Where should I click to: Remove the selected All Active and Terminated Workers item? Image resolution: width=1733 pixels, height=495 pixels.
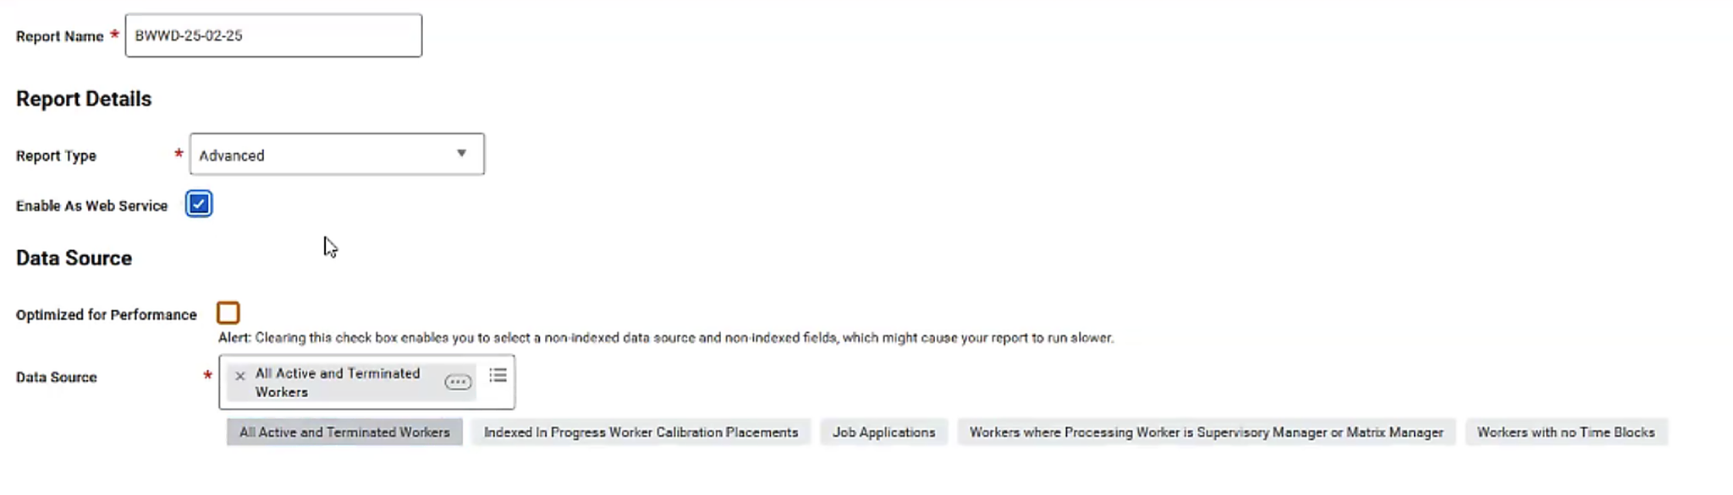click(x=240, y=376)
